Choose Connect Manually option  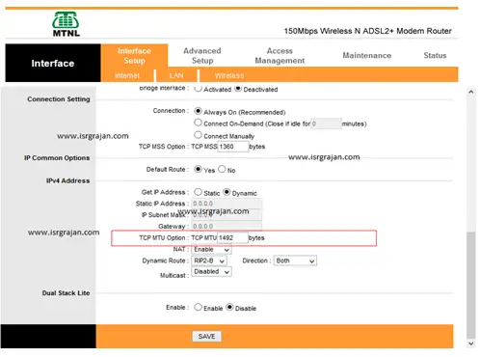[x=198, y=135]
